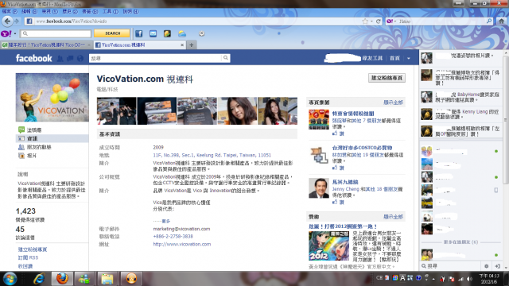
Task: Show all liked pages link
Action: click(393, 102)
